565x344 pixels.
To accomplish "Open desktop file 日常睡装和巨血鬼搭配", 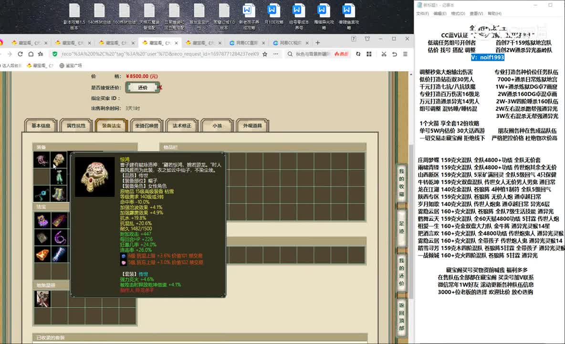I will pos(174,17).
